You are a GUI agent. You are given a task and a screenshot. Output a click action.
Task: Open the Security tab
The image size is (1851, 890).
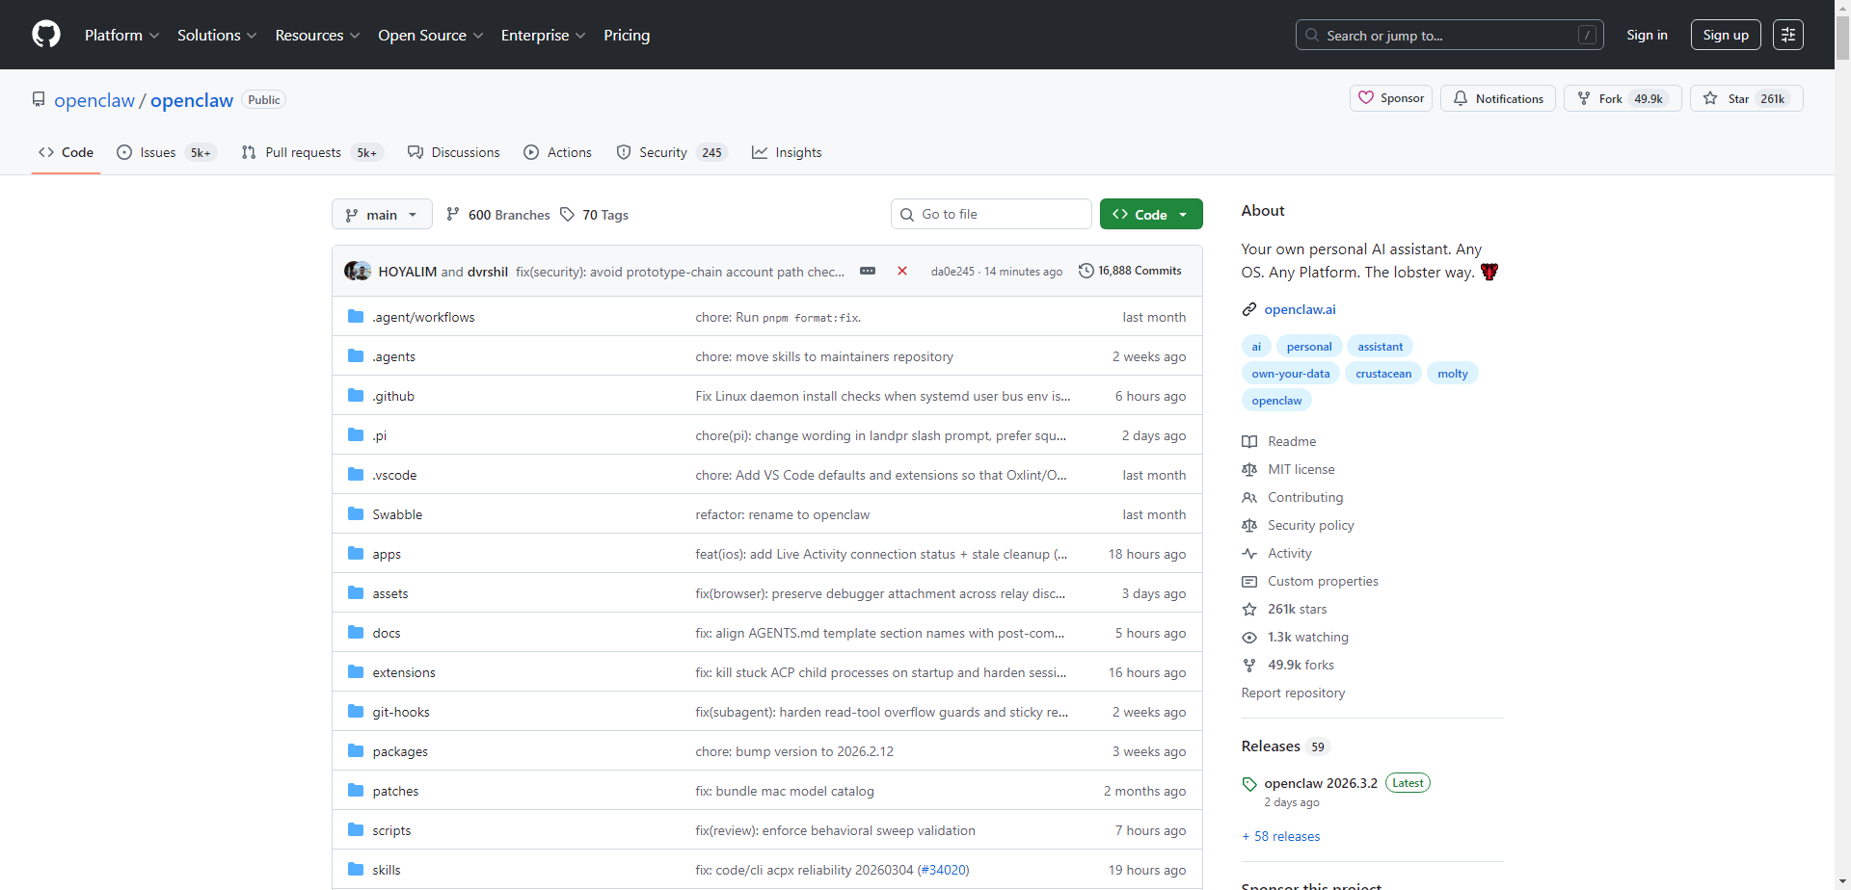(663, 152)
